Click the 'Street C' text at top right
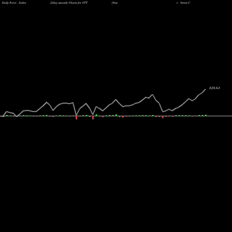 (185, 3)
